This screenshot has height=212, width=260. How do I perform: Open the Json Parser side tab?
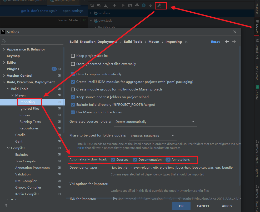257,72
